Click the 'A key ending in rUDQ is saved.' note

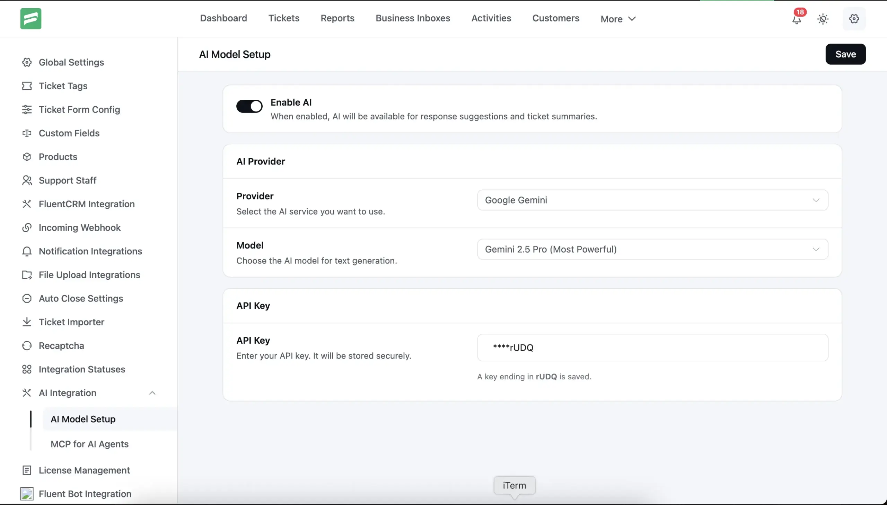[534, 377]
